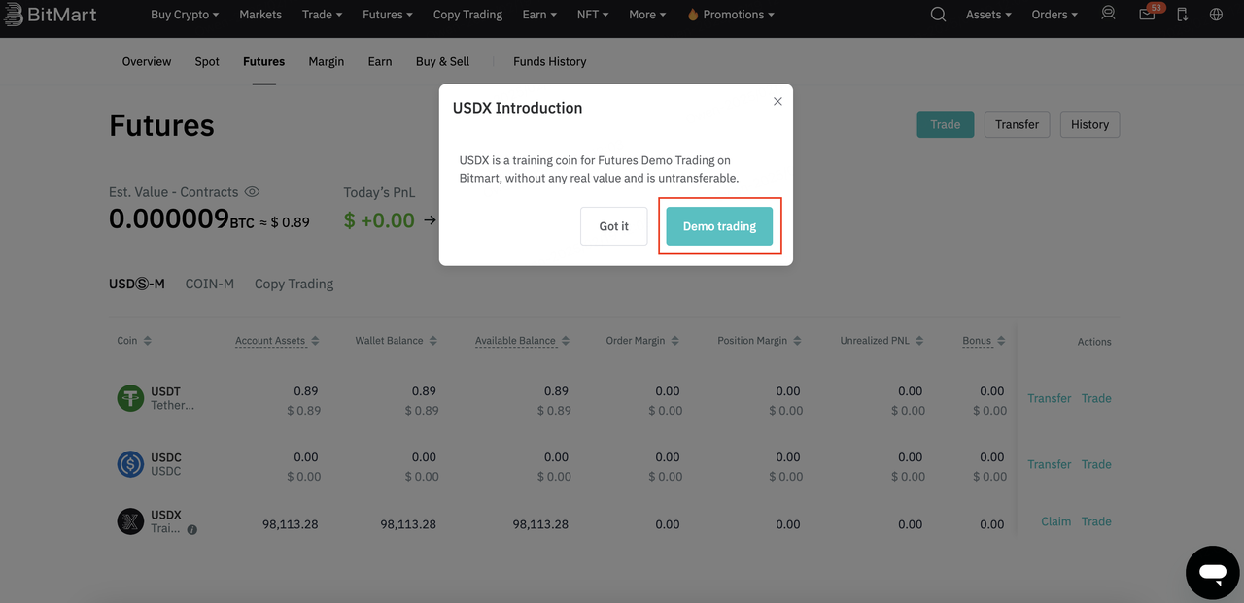Select the COIN-M tab
The height and width of the screenshot is (603, 1244).
[210, 284]
